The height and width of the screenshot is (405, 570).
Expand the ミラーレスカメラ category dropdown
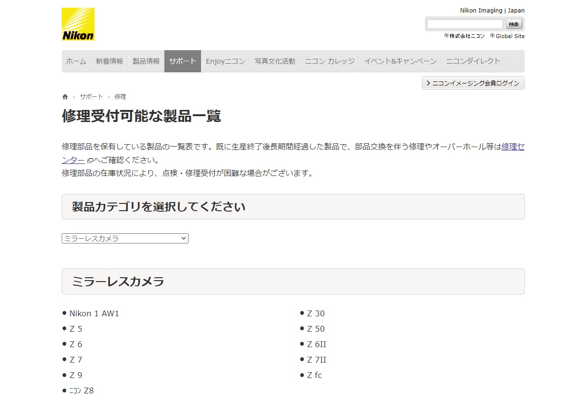[x=125, y=239]
